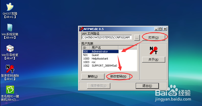Screen dimensions: 202x106
Task: Browse for SAM file with the ... button
Action: click(137, 38)
